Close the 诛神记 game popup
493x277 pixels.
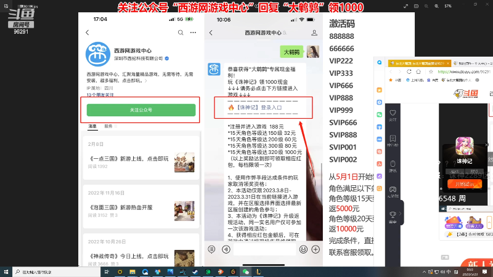point(487,145)
